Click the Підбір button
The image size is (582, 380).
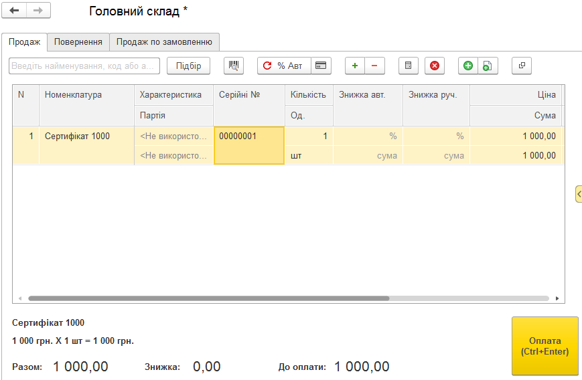(x=189, y=66)
